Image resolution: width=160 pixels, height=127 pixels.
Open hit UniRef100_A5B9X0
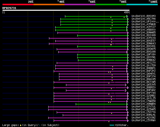143,30
